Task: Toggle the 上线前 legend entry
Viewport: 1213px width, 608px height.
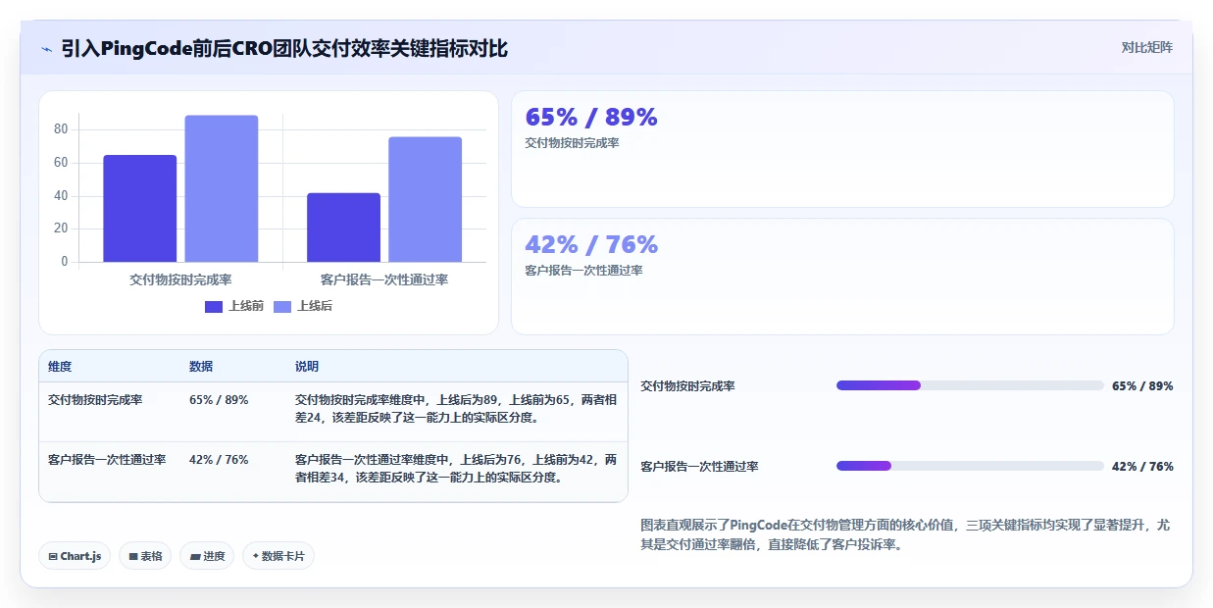Action: pos(234,306)
